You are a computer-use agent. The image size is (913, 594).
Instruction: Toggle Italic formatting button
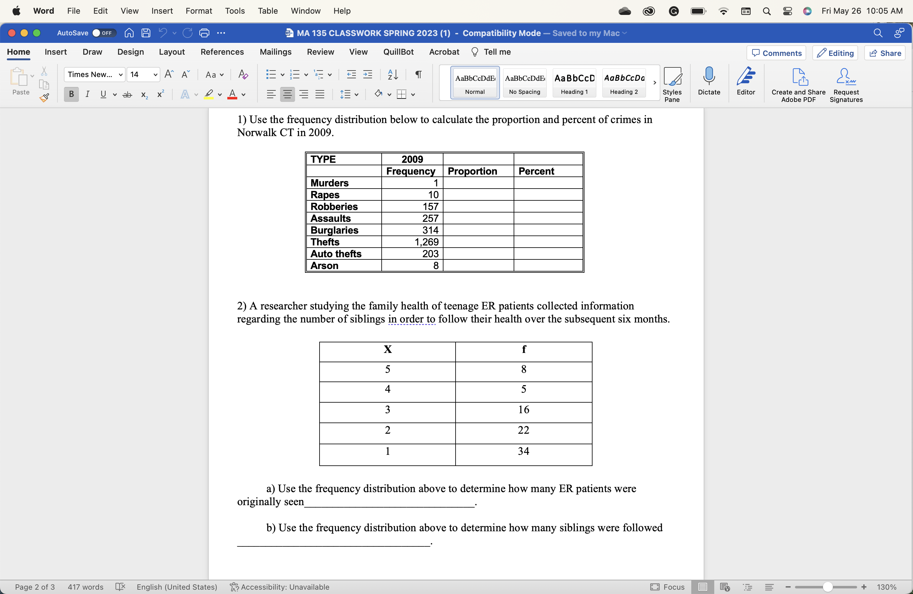coord(88,94)
